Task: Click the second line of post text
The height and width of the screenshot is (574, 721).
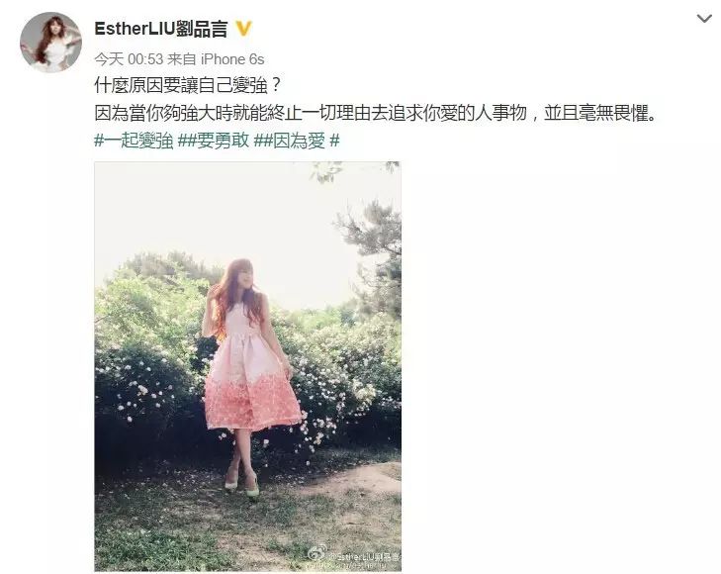Action: pyautogui.click(x=375, y=113)
